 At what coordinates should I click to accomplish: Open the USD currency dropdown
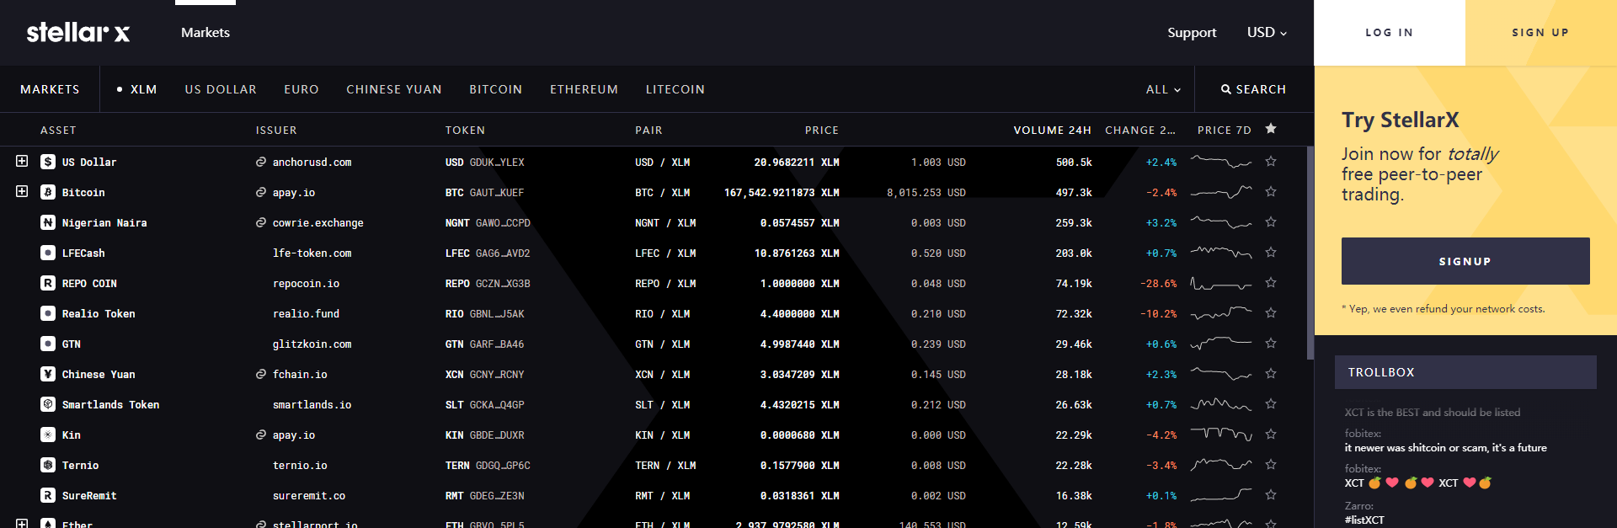[x=1267, y=32]
